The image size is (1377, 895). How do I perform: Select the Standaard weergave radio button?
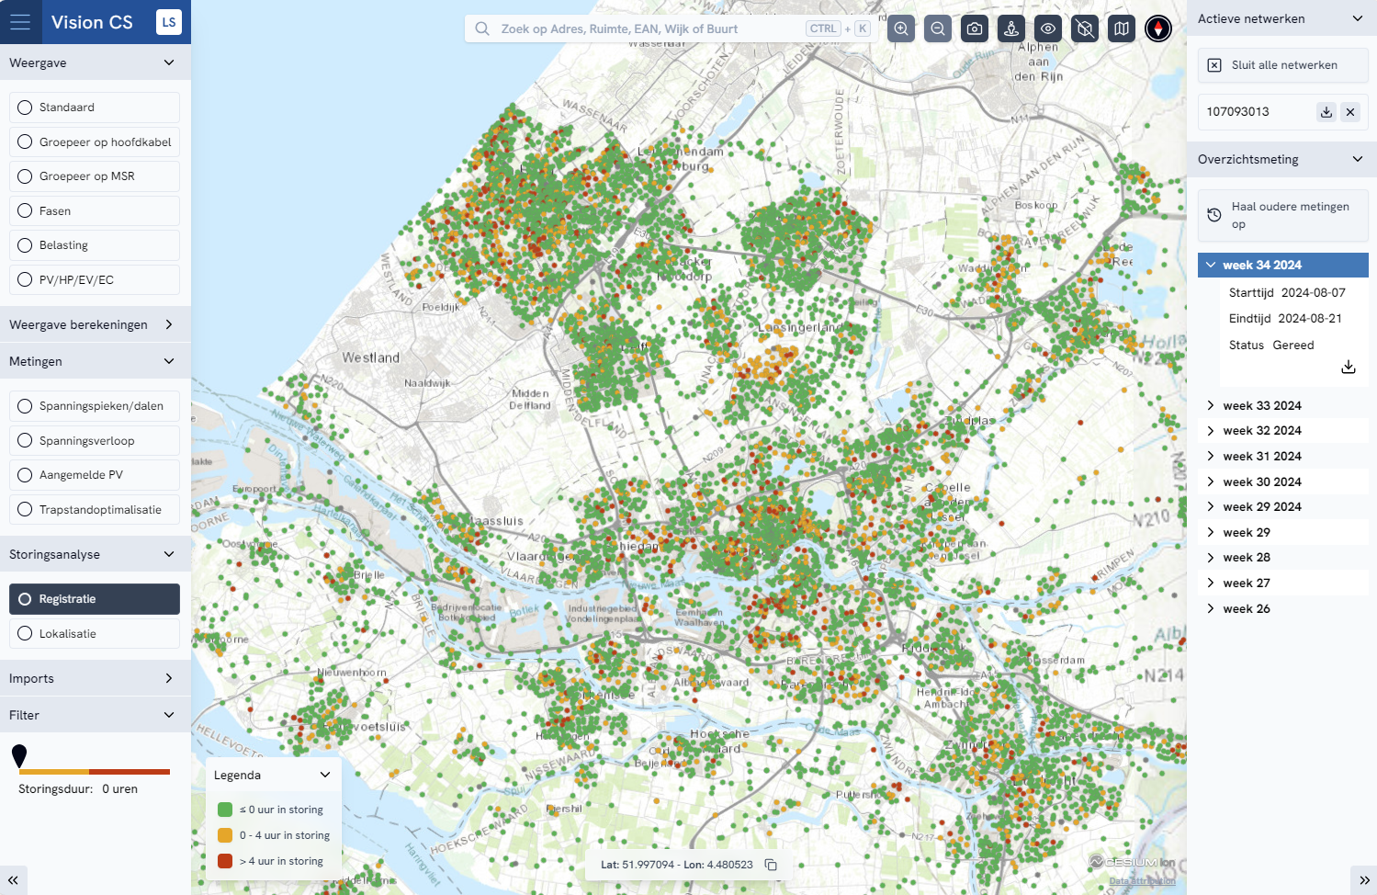tap(25, 107)
